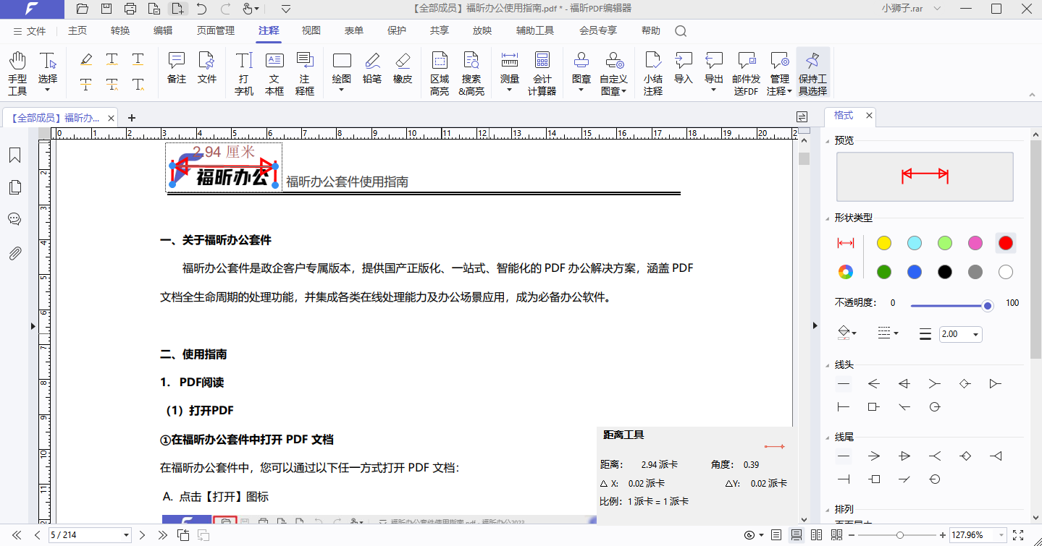Switch to two-page facing view mode
This screenshot has height=546, width=1042.
click(817, 535)
